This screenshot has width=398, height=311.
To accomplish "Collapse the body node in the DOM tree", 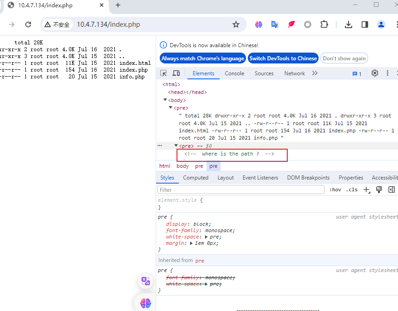I will pyautogui.click(x=165, y=100).
